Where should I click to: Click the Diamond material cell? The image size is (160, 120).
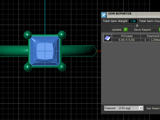click(150, 36)
